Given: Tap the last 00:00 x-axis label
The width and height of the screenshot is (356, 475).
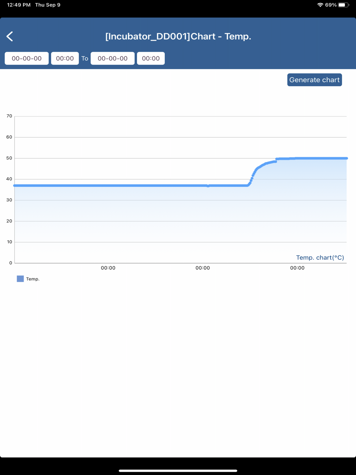Looking at the screenshot, I should coord(297,268).
